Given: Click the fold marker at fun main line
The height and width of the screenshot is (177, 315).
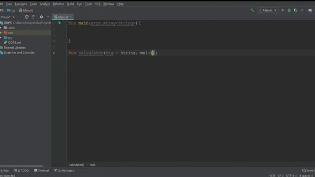Looking at the screenshot, I should click(66, 23).
